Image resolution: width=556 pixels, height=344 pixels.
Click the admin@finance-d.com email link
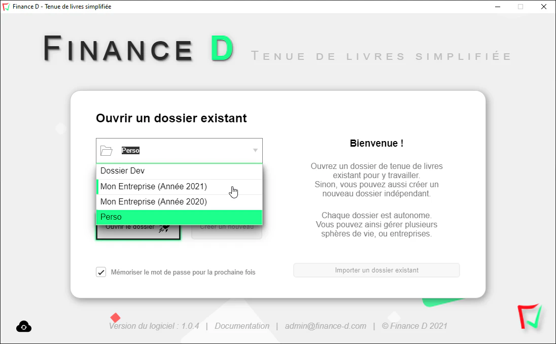point(325,326)
